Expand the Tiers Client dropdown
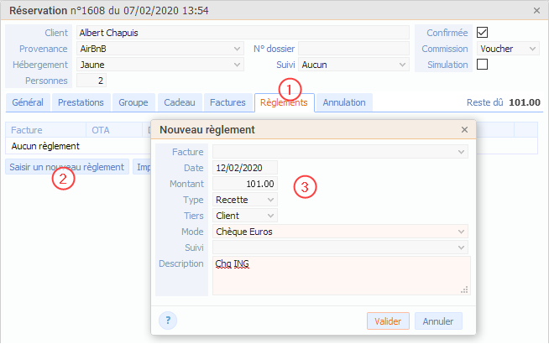Image resolution: width=549 pixels, height=344 pixels. point(244,216)
